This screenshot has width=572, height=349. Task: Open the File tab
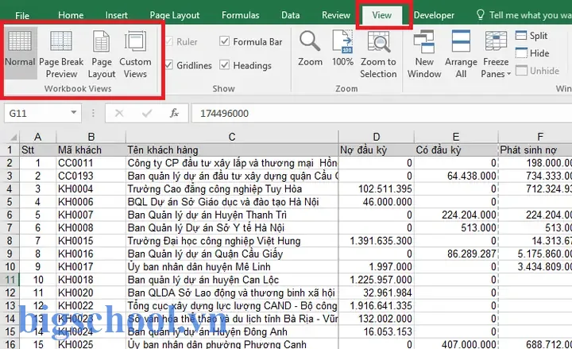pyautogui.click(x=22, y=15)
